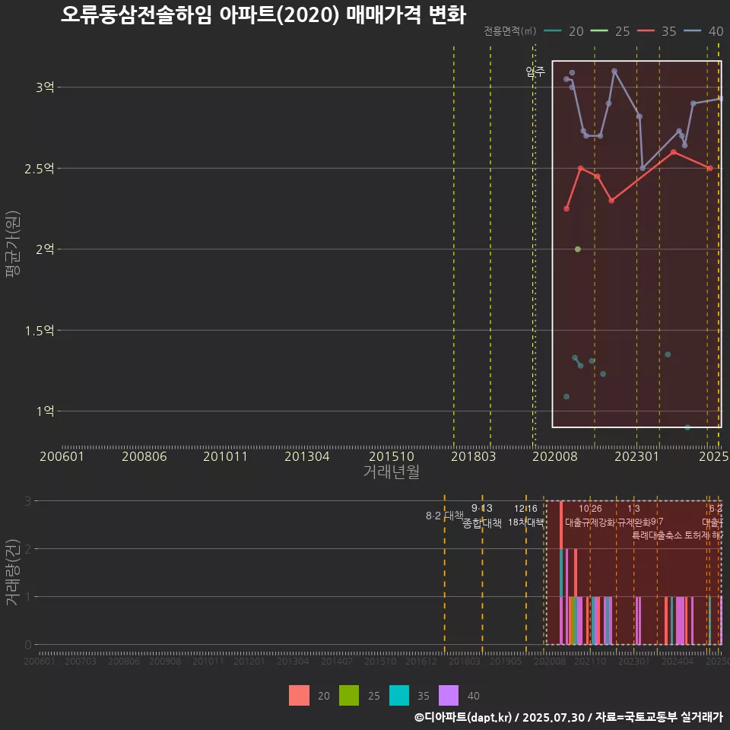Click the 평균가(원) y-axis title
Screen dimensions: 730x730
[13, 244]
